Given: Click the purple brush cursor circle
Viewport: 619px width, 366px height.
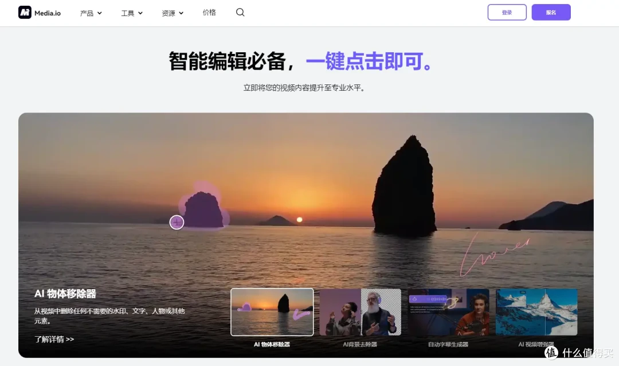Looking at the screenshot, I should point(177,223).
